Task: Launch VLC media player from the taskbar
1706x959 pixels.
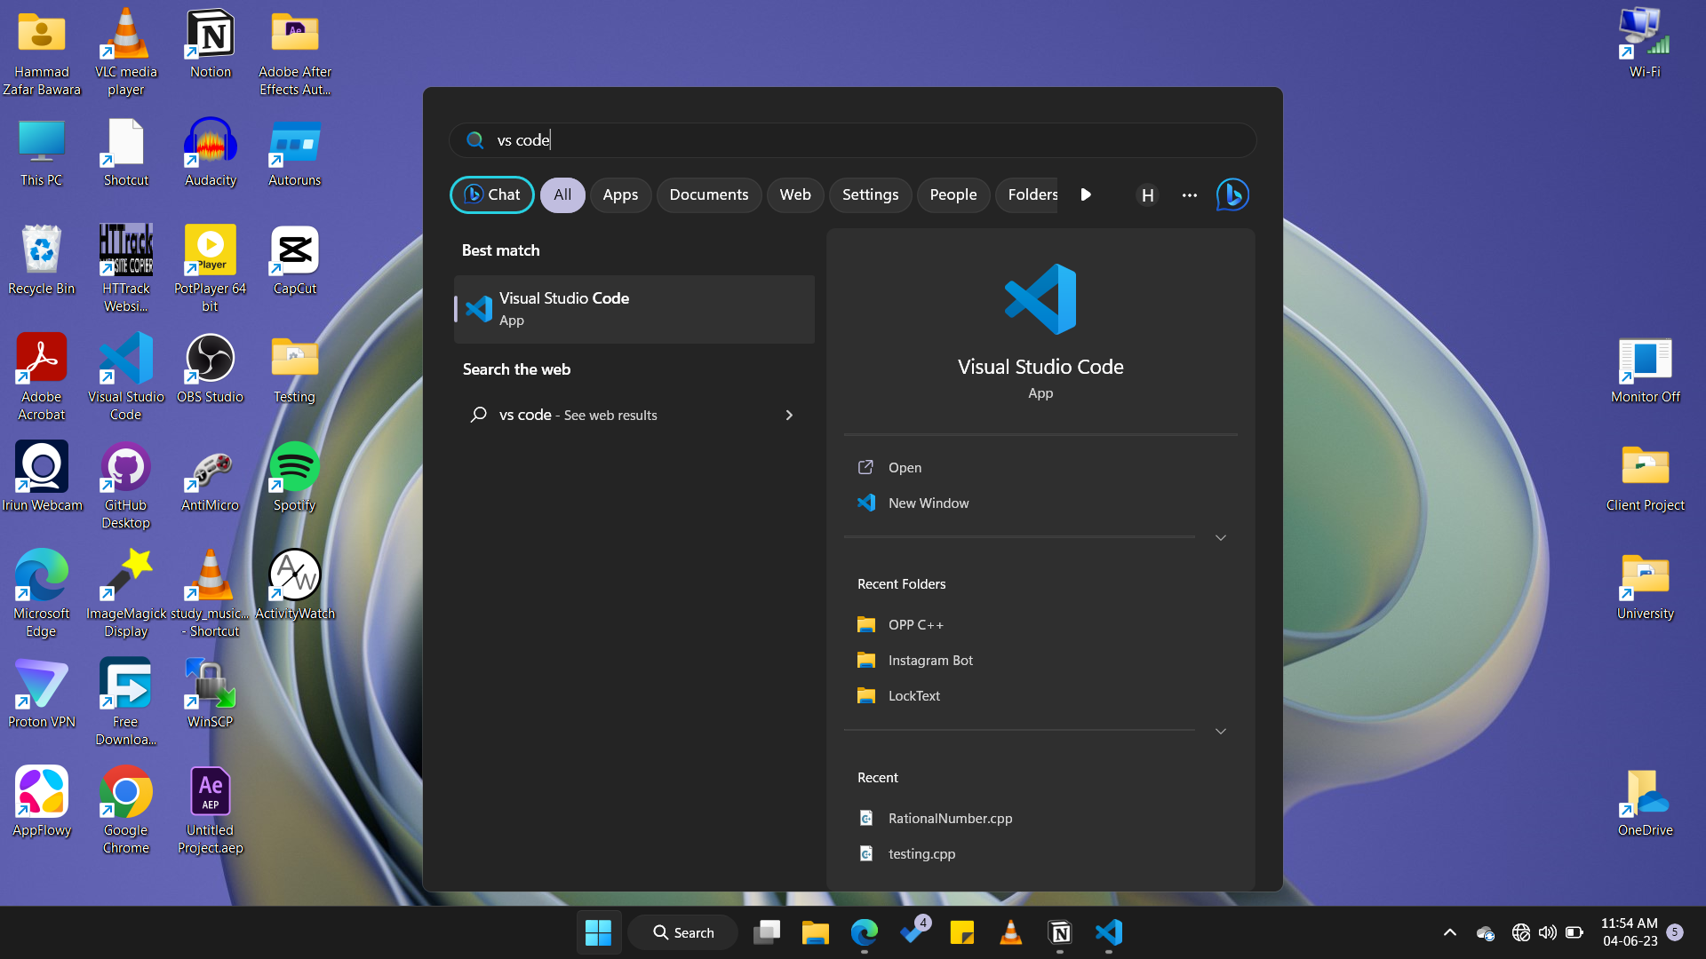Action: [1011, 932]
